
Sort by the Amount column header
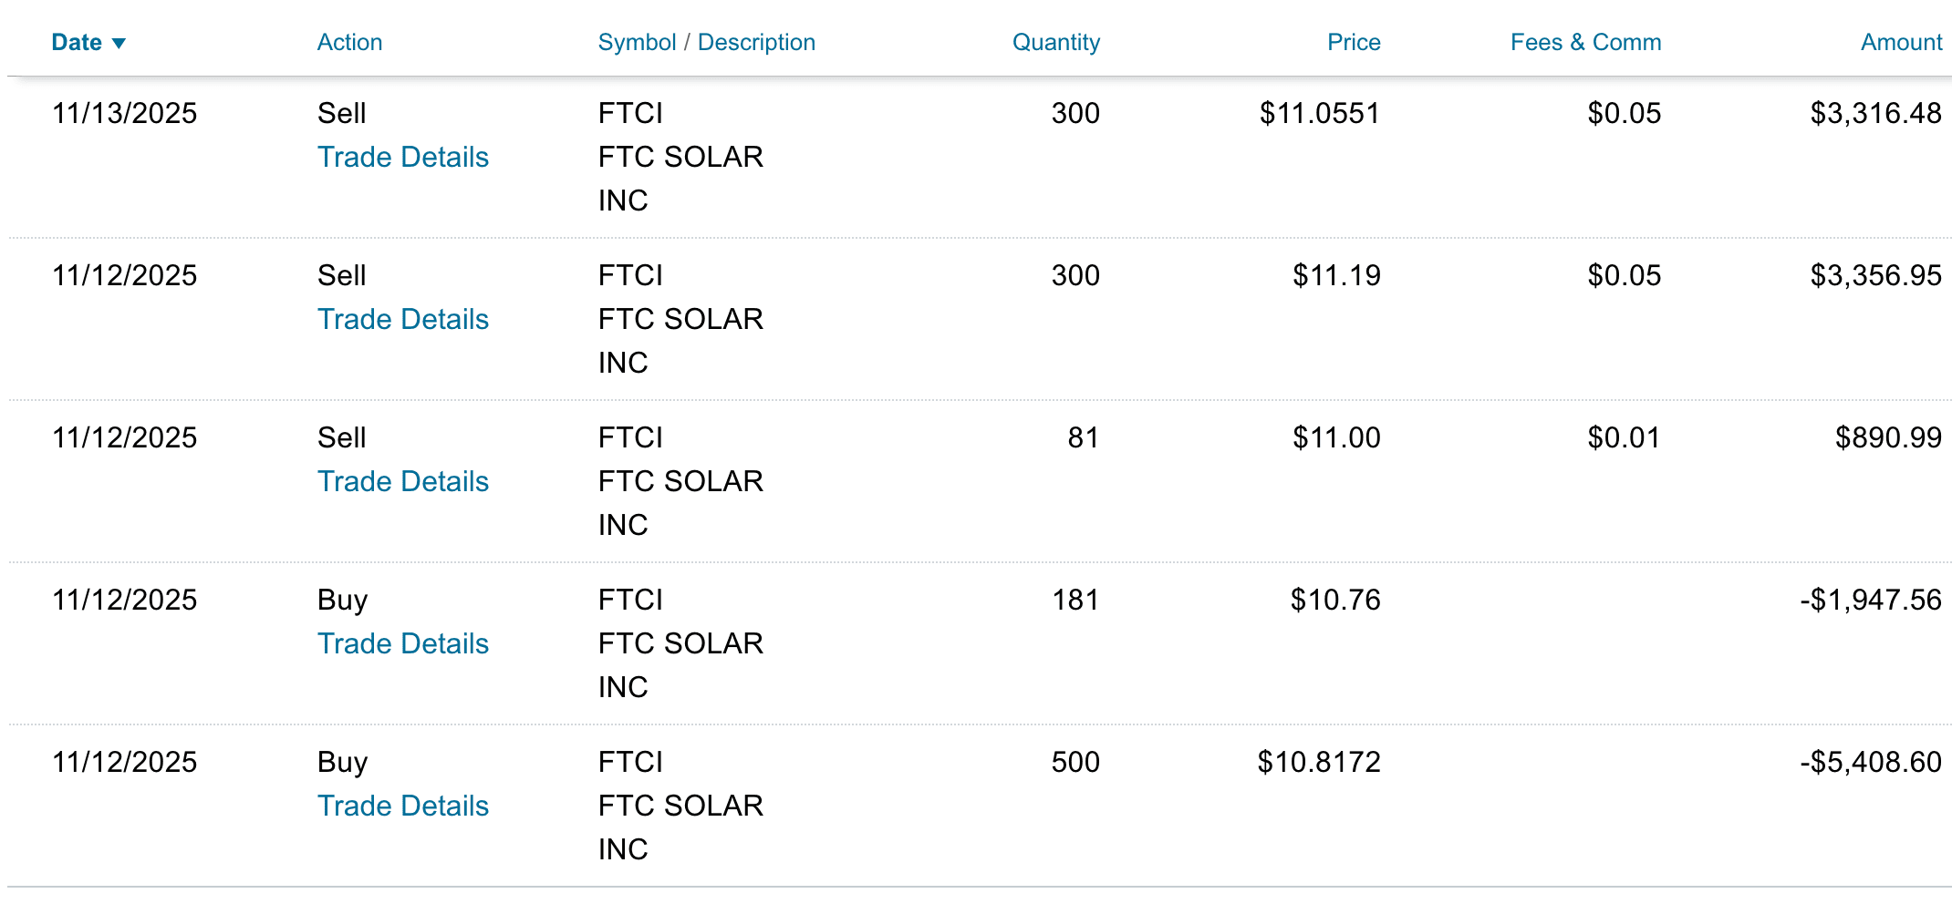point(1901,43)
